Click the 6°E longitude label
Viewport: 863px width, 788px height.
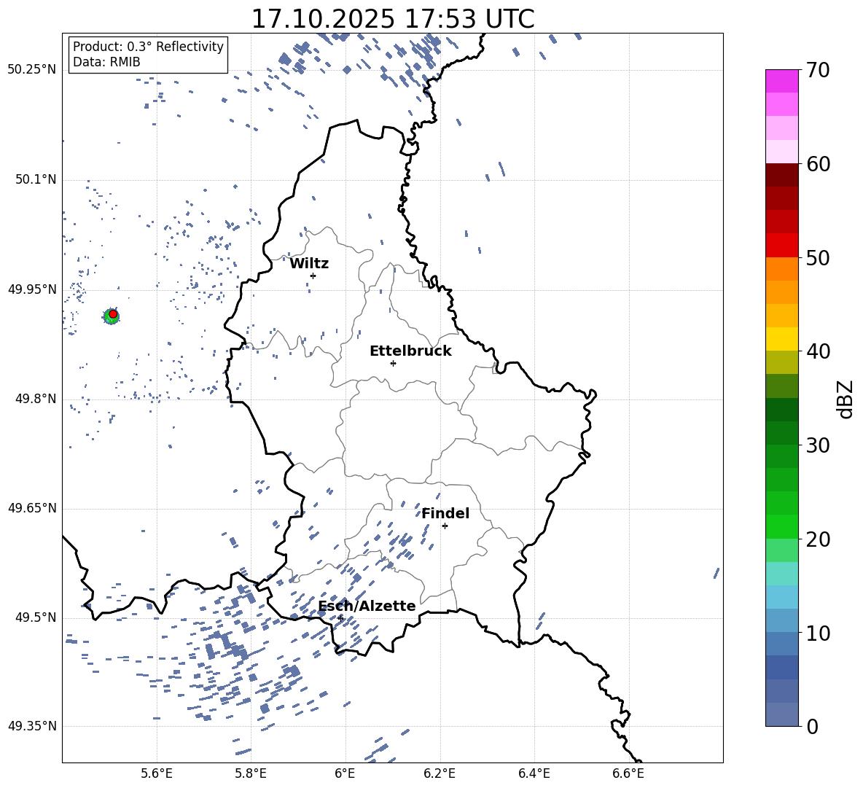click(345, 774)
